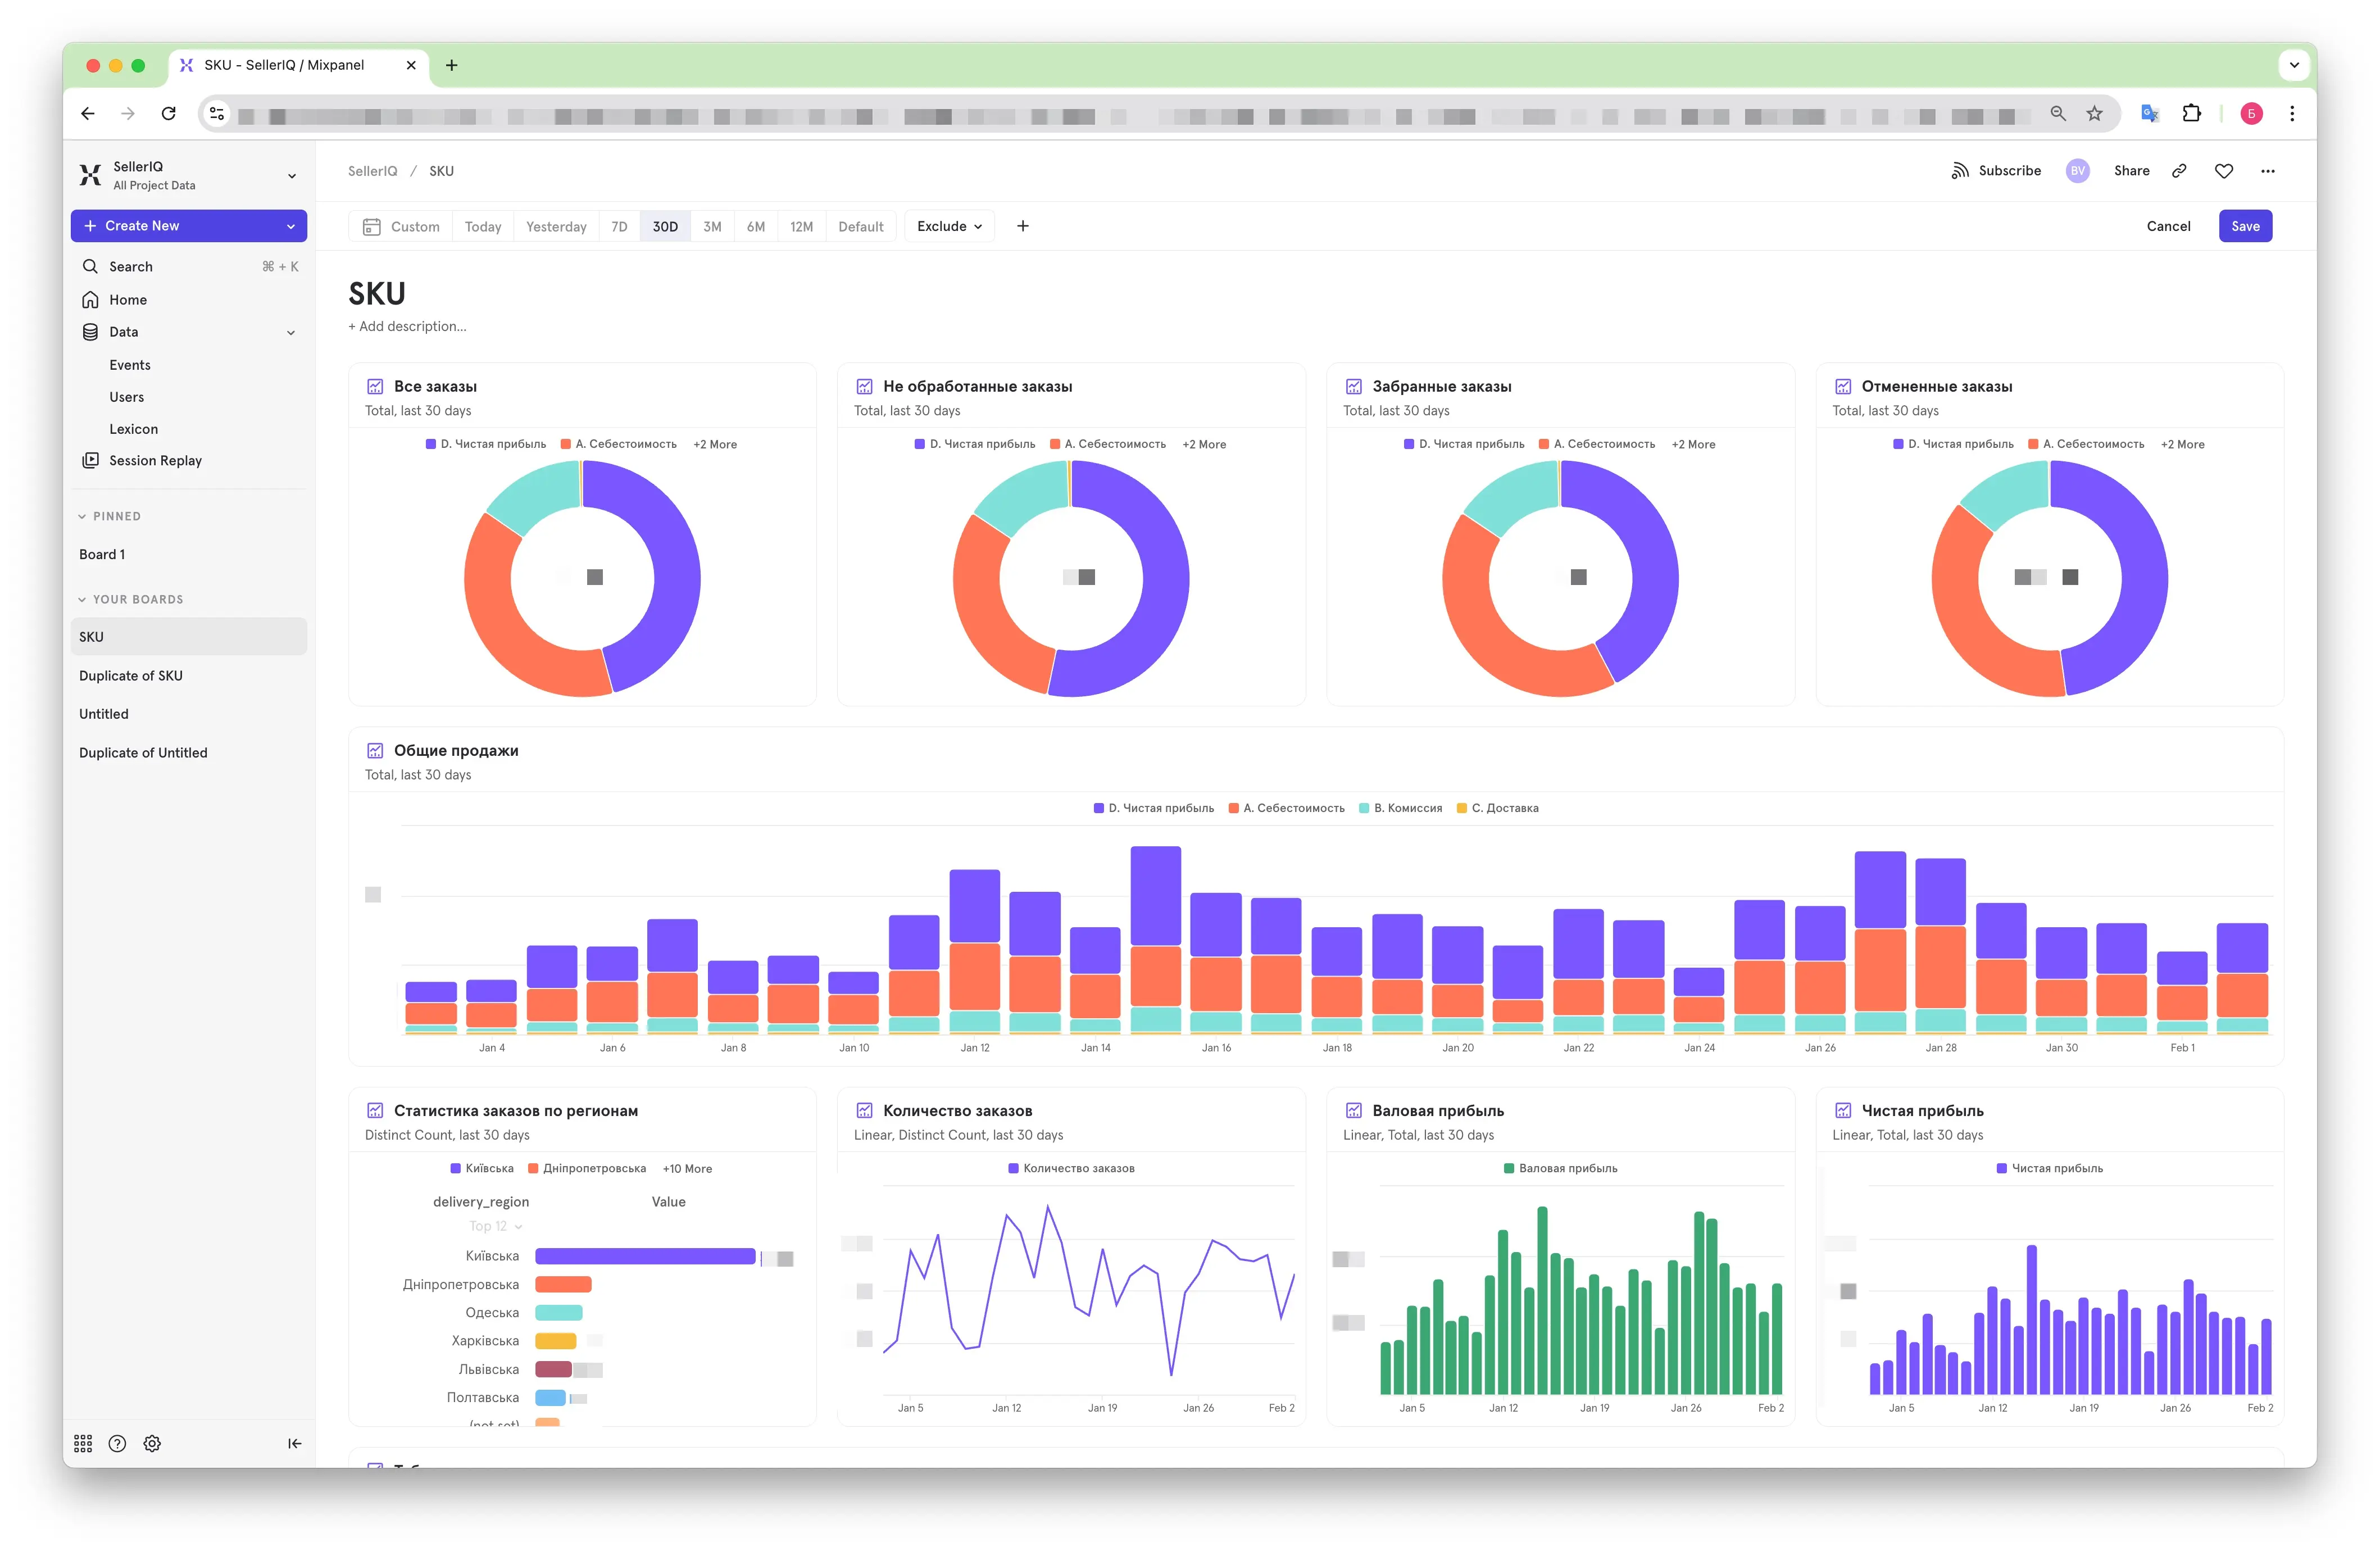Collapse the sidebar with arrow icon
This screenshot has width=2380, height=1551.
pyautogui.click(x=294, y=1443)
